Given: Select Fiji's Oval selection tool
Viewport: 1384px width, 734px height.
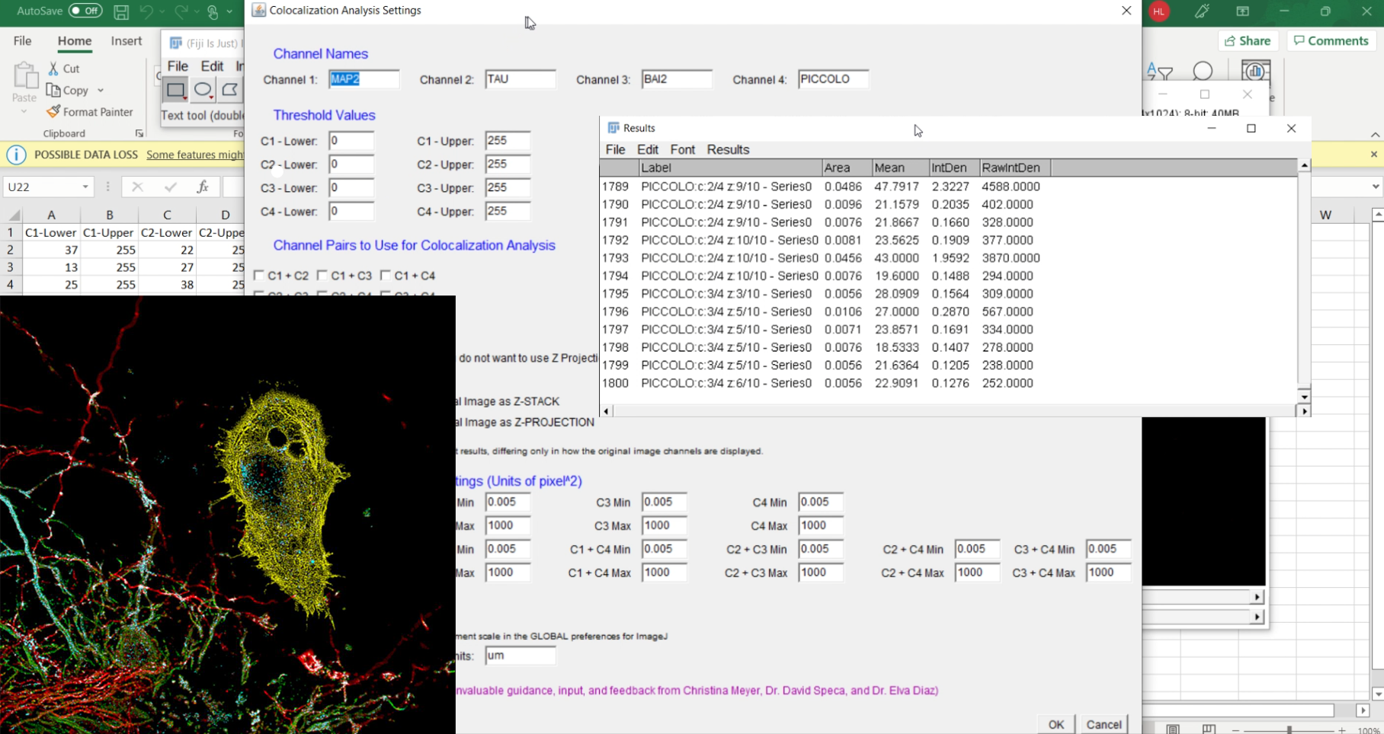Looking at the screenshot, I should pos(203,90).
